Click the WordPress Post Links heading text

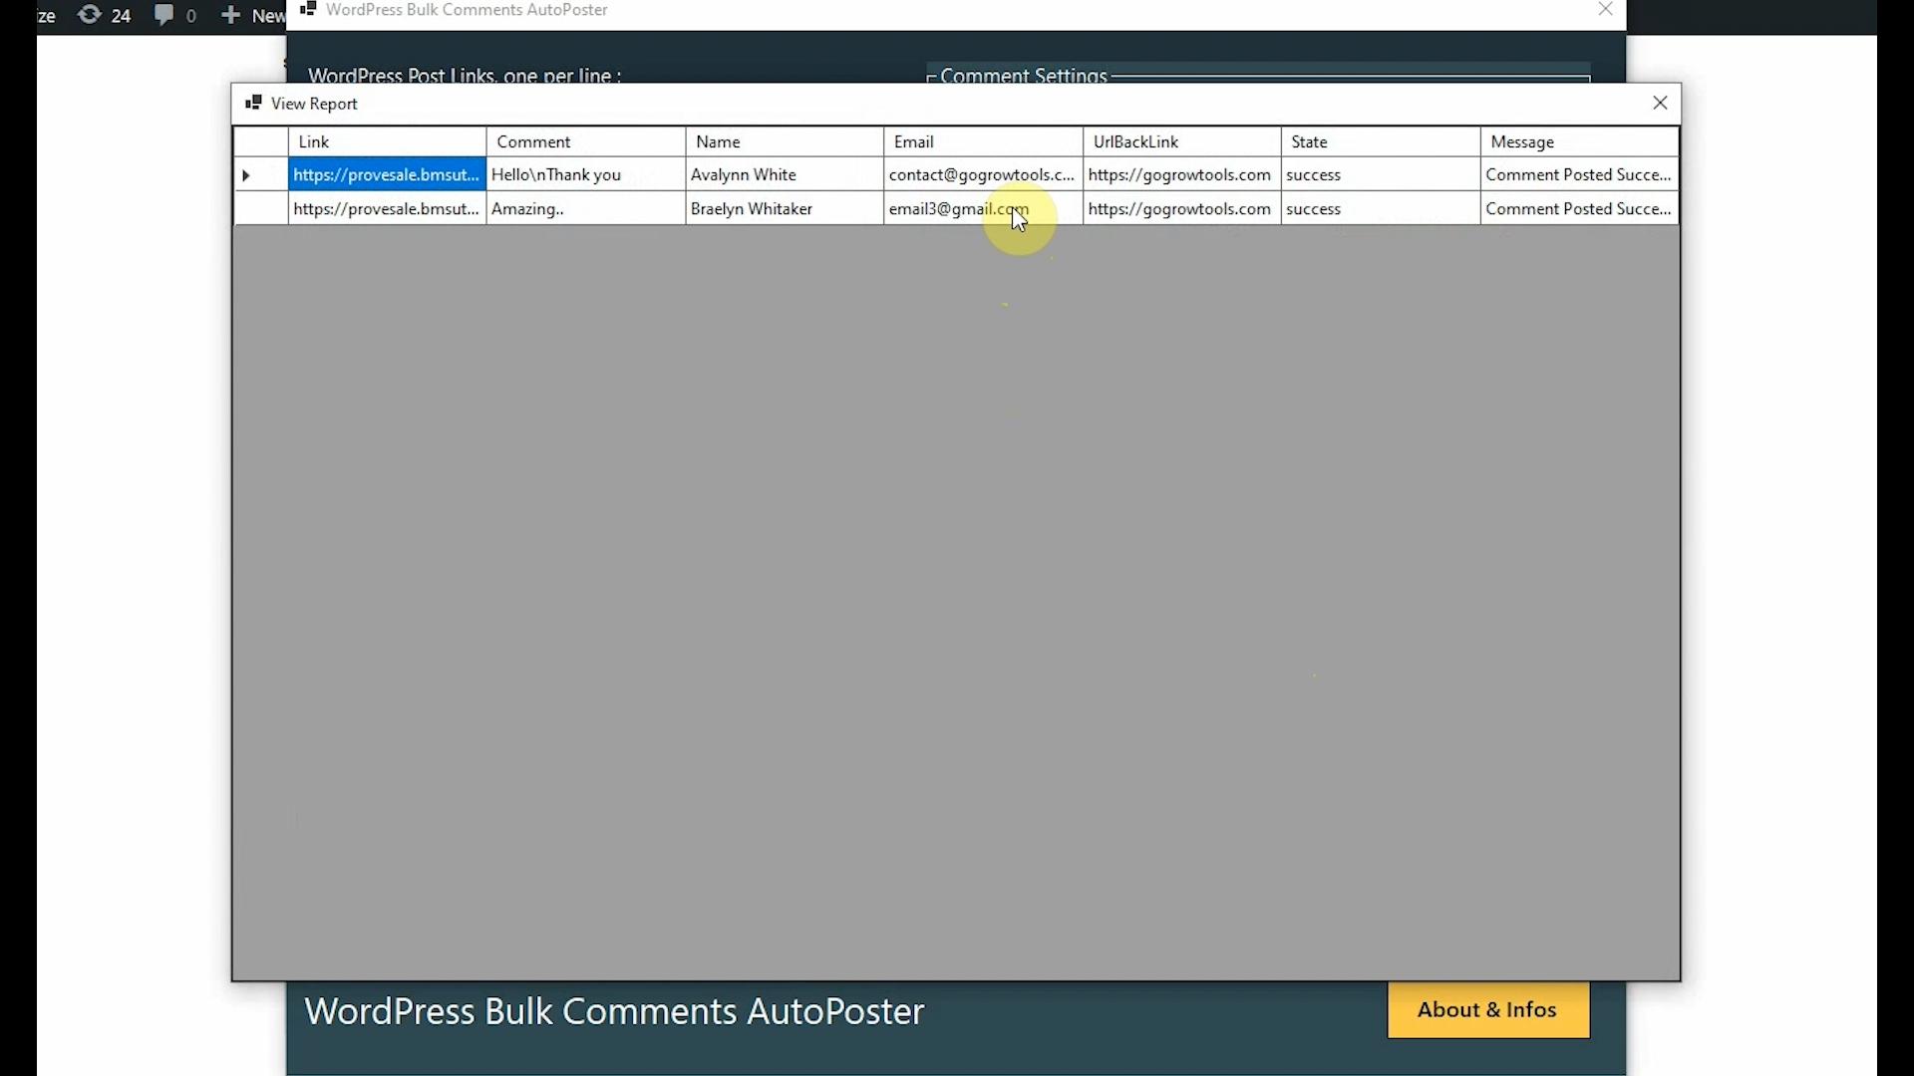point(465,74)
